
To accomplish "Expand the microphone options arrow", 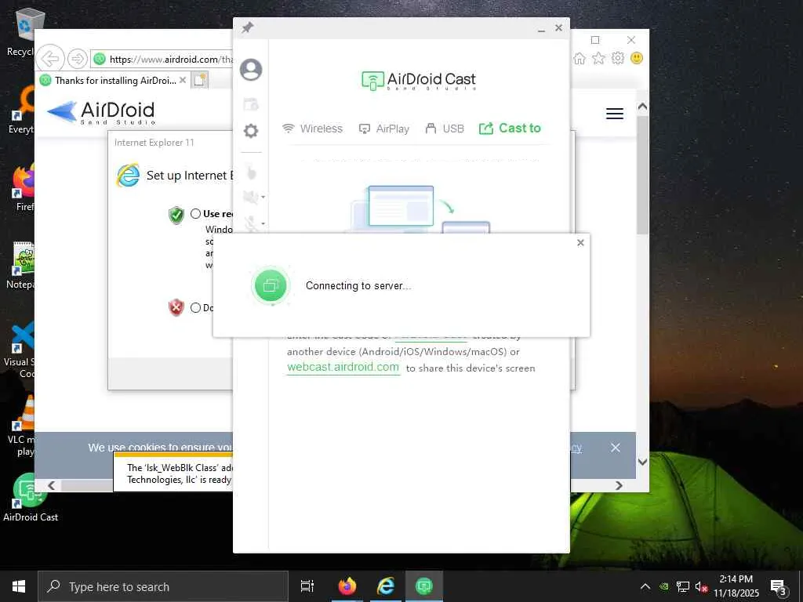I will tap(263, 223).
